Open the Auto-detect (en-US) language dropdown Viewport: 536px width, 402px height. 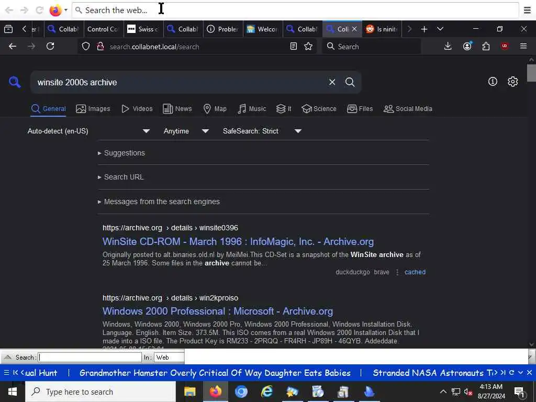88,131
